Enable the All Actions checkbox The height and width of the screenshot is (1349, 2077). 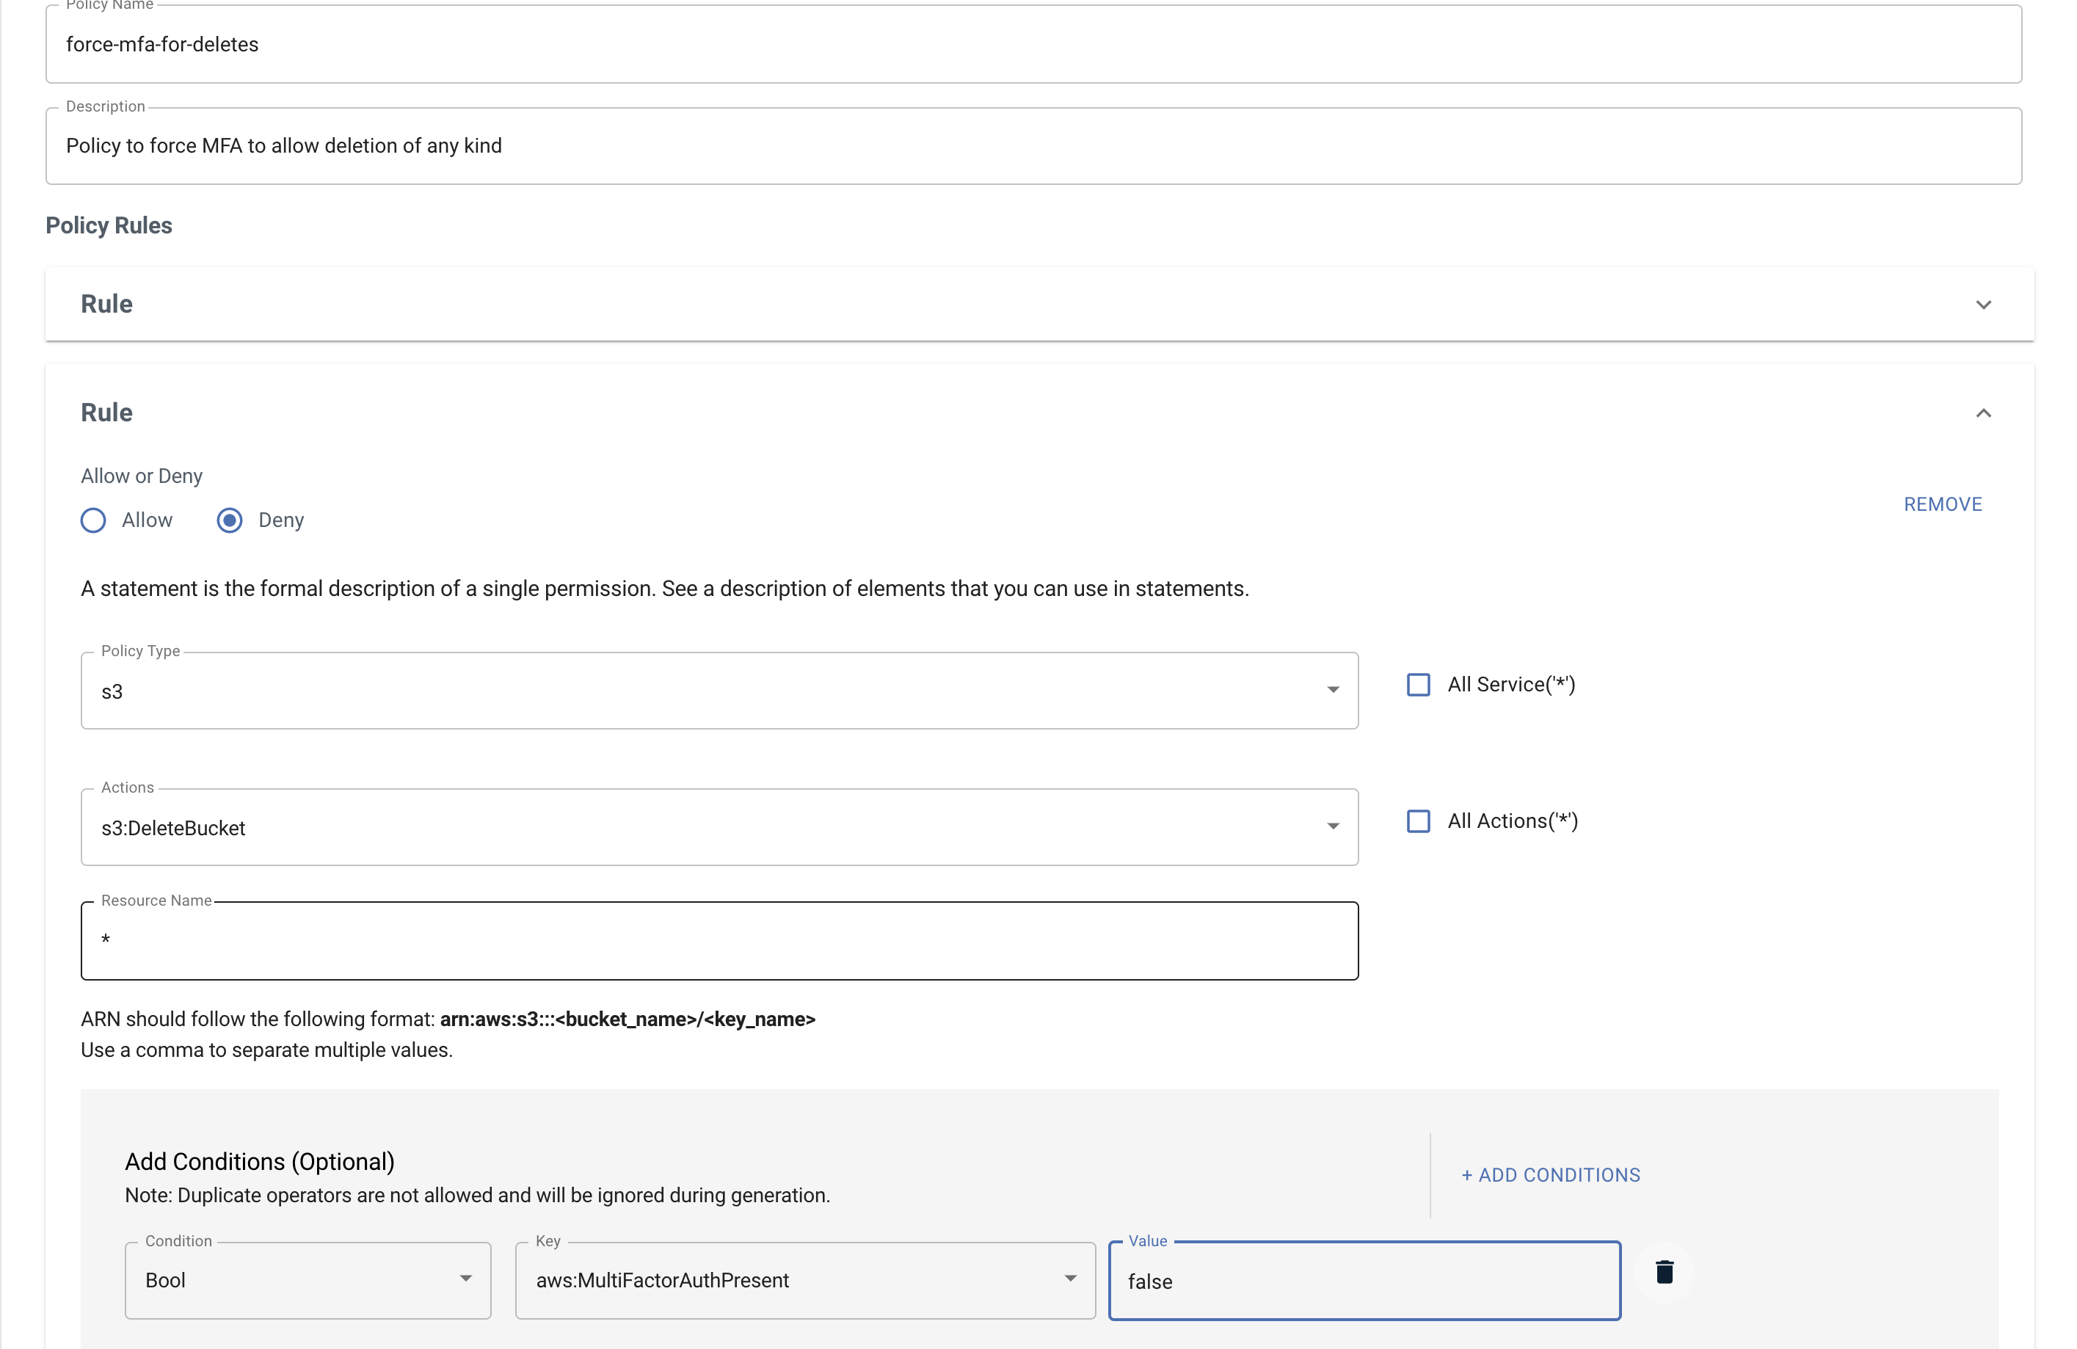1419,821
